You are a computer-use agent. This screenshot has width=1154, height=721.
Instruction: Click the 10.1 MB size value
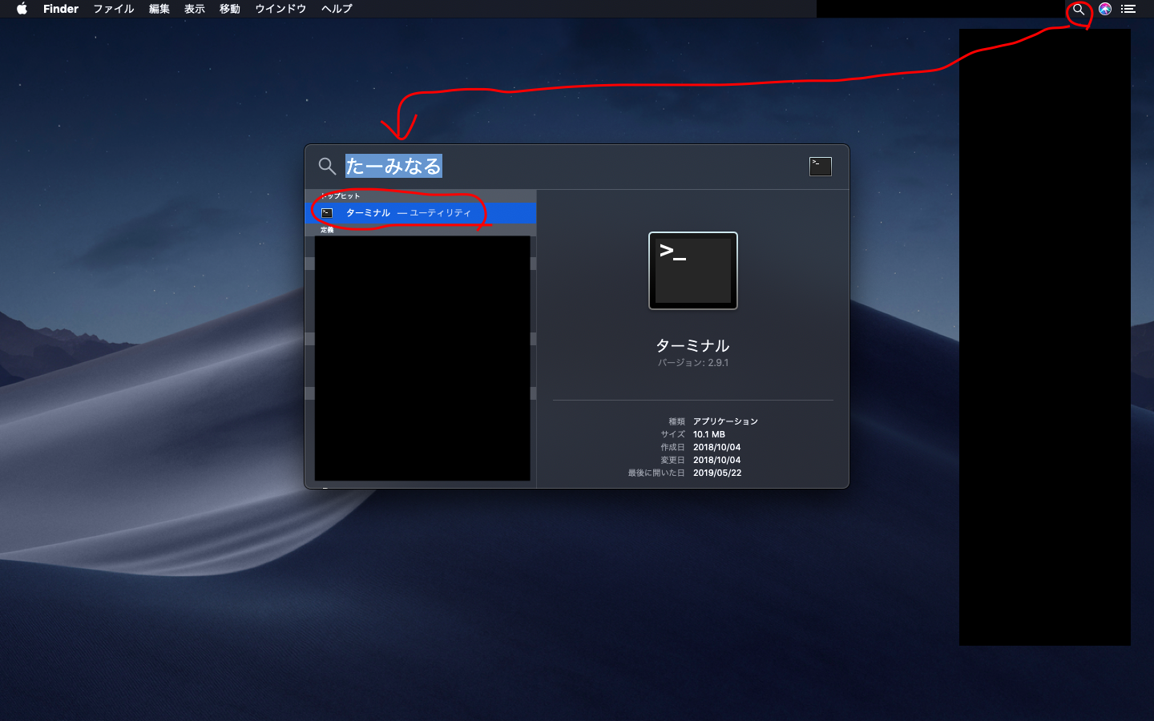click(x=709, y=434)
